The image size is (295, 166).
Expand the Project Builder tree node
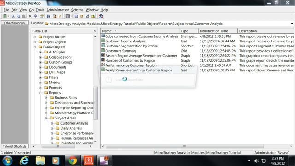point(35,37)
